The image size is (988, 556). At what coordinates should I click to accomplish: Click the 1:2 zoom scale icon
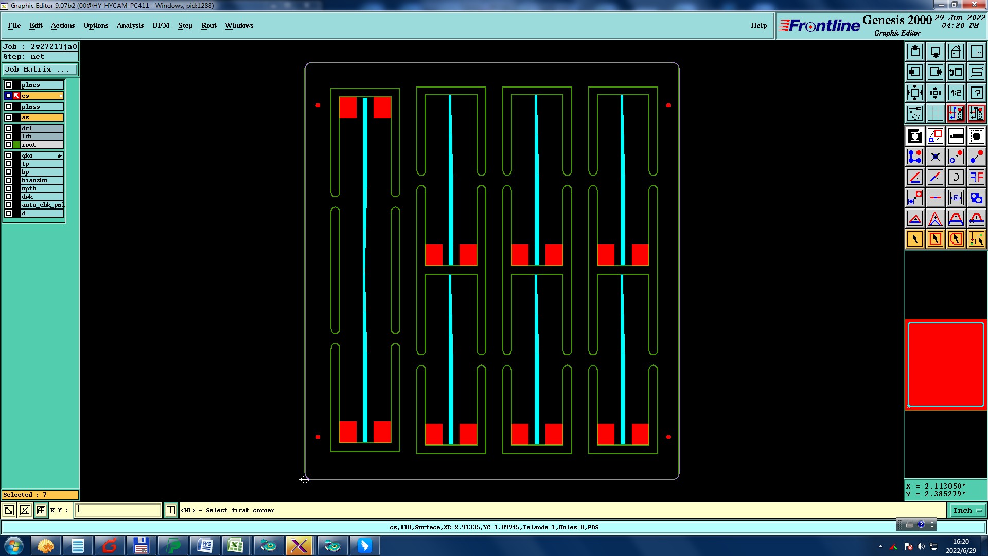(956, 93)
